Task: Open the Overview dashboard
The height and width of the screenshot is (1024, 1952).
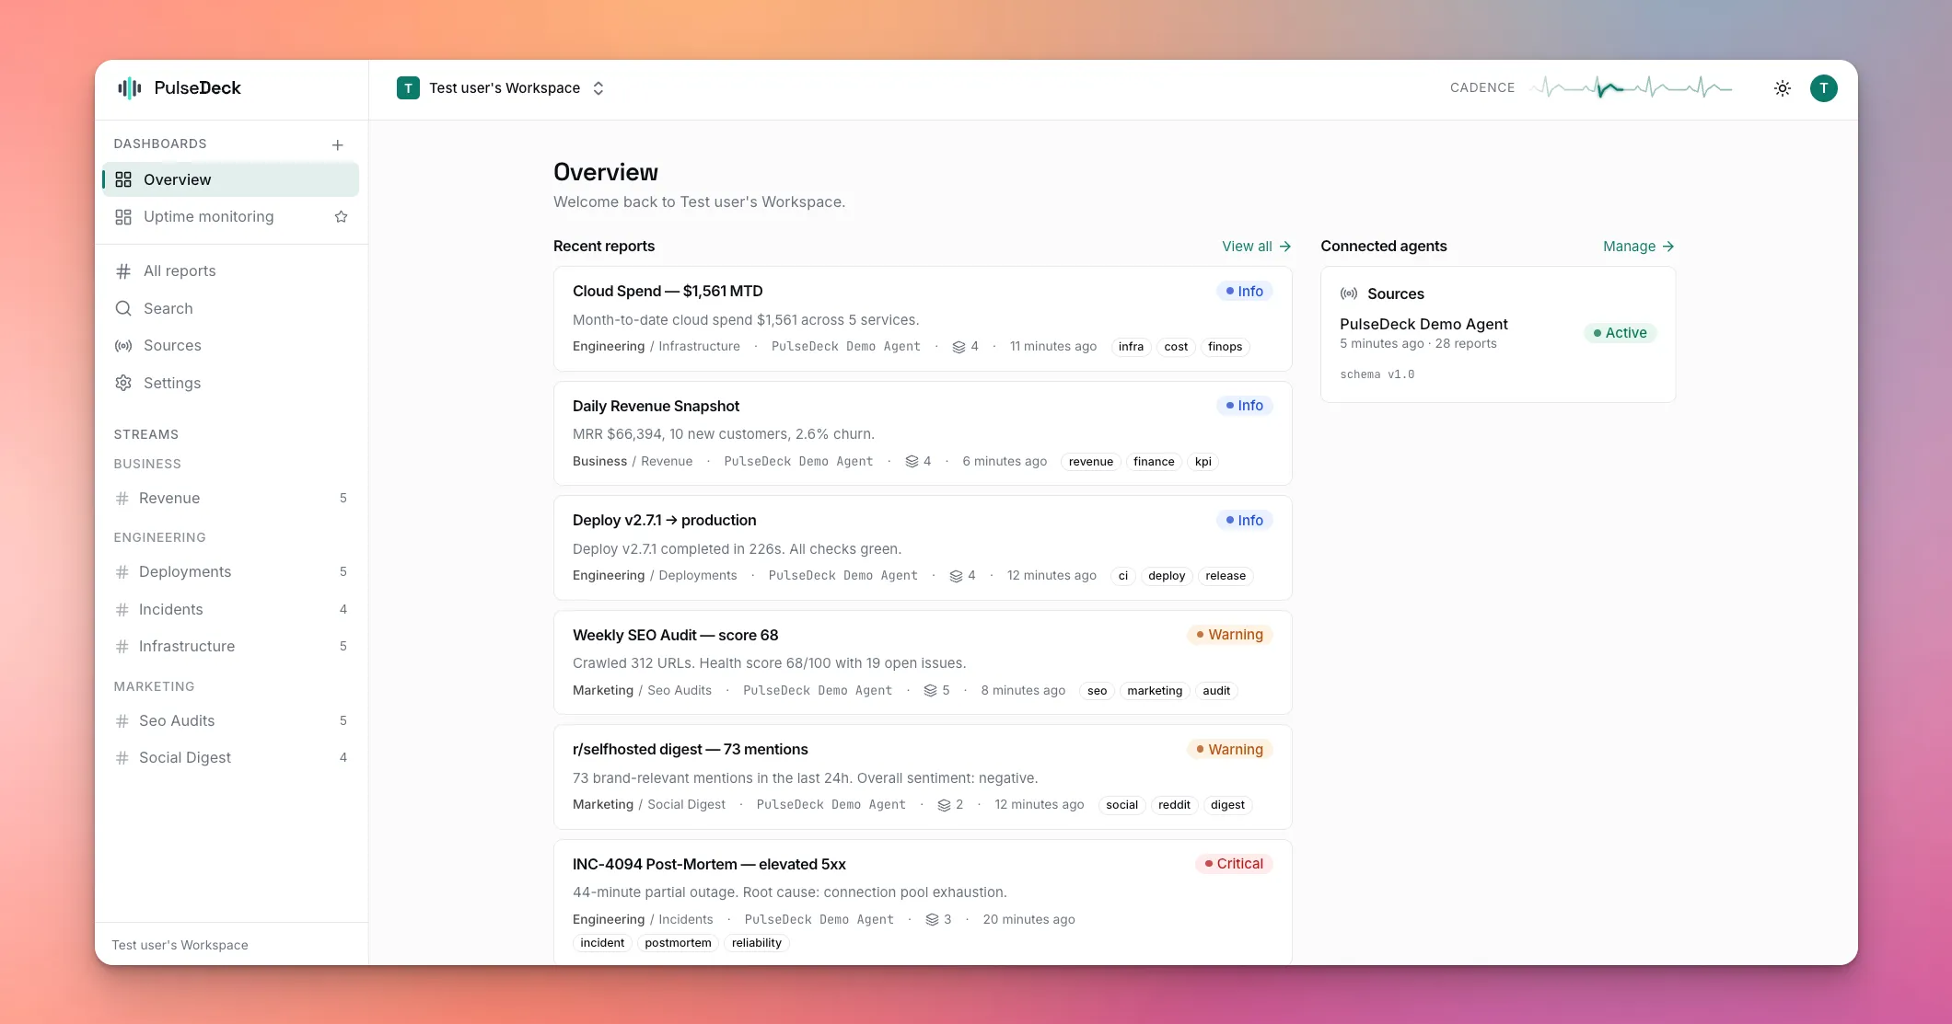Action: pos(230,179)
